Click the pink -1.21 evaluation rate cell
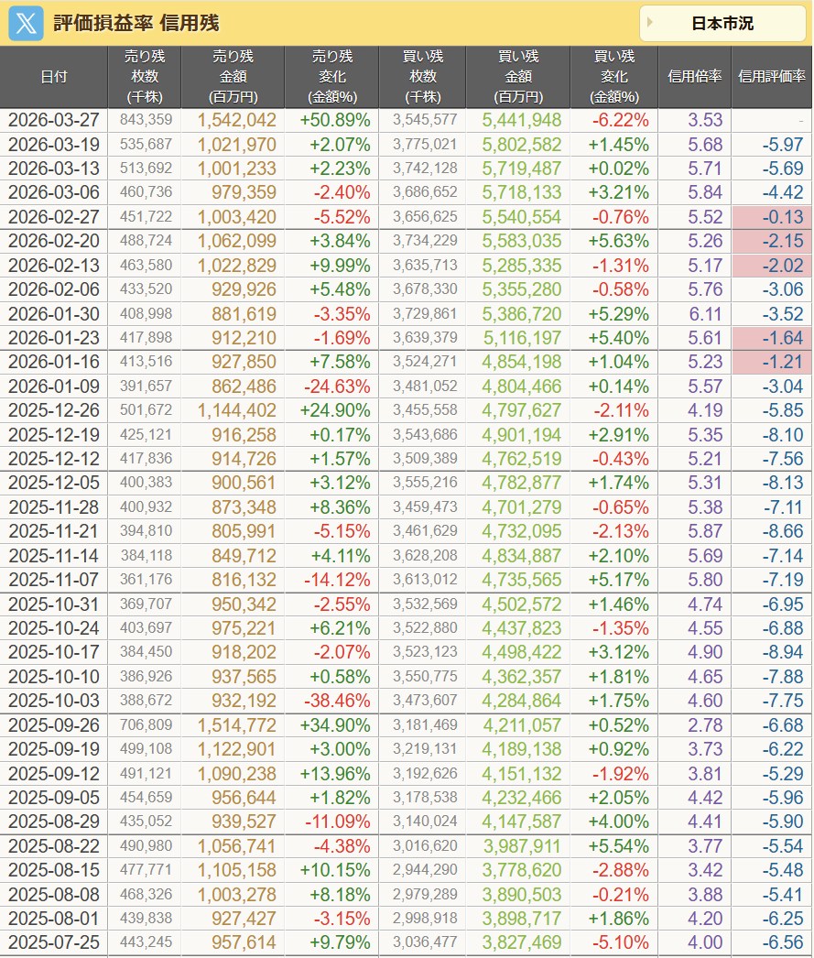Screen dimensions: 814x958 coord(771,361)
